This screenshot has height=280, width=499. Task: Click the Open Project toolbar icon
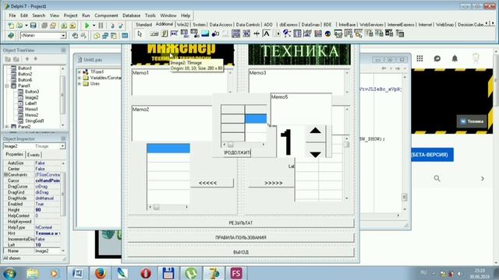click(53, 26)
